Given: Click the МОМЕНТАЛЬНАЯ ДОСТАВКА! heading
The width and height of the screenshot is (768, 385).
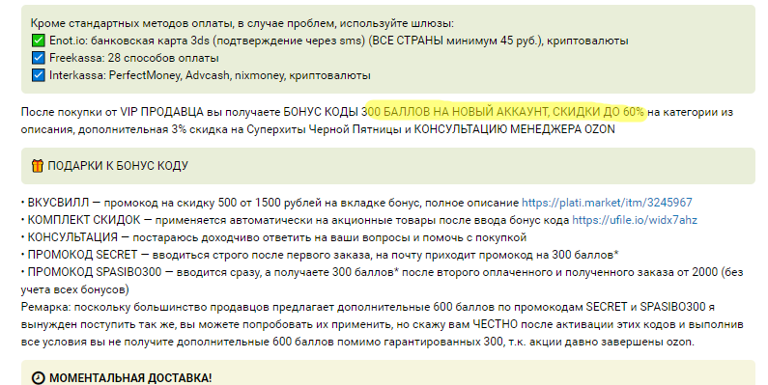Looking at the screenshot, I should pos(130,378).
